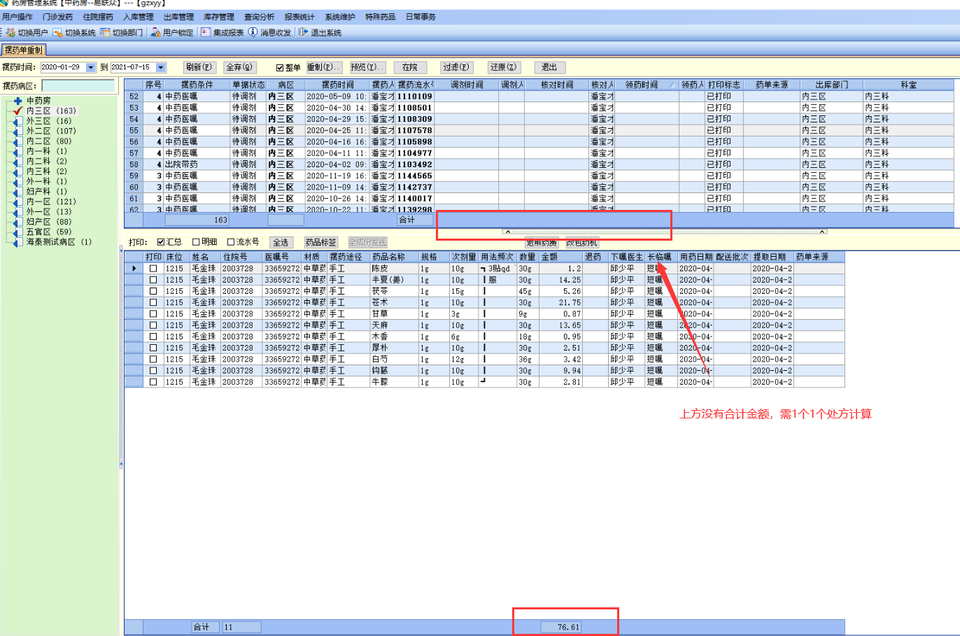Open the 报表统计 menu
The width and height of the screenshot is (960, 636).
point(299,17)
